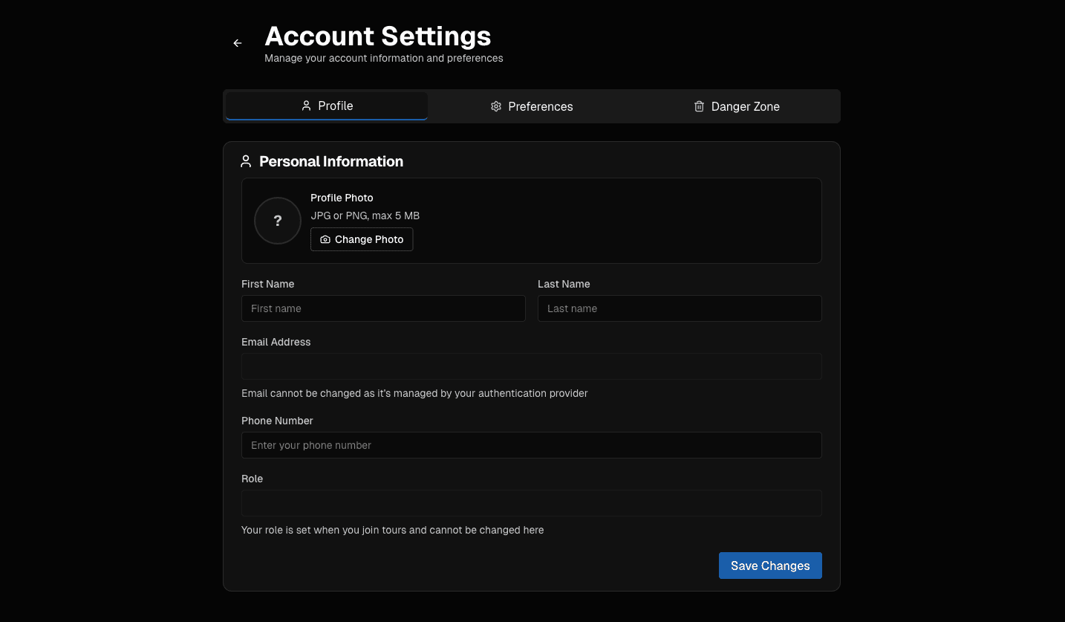Click the person icon on the Profile tab

point(306,106)
